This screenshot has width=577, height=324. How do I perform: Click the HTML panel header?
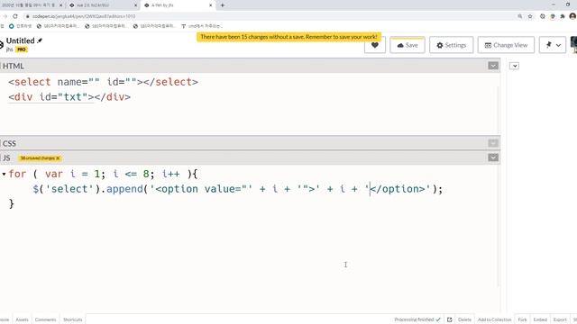point(250,66)
